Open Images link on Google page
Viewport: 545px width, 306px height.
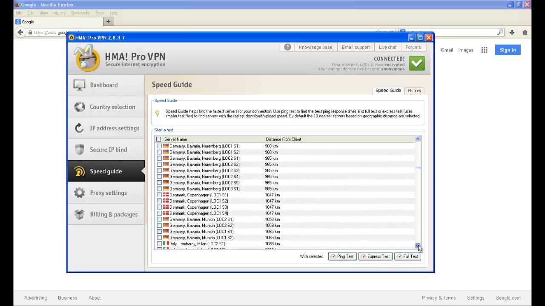466,50
